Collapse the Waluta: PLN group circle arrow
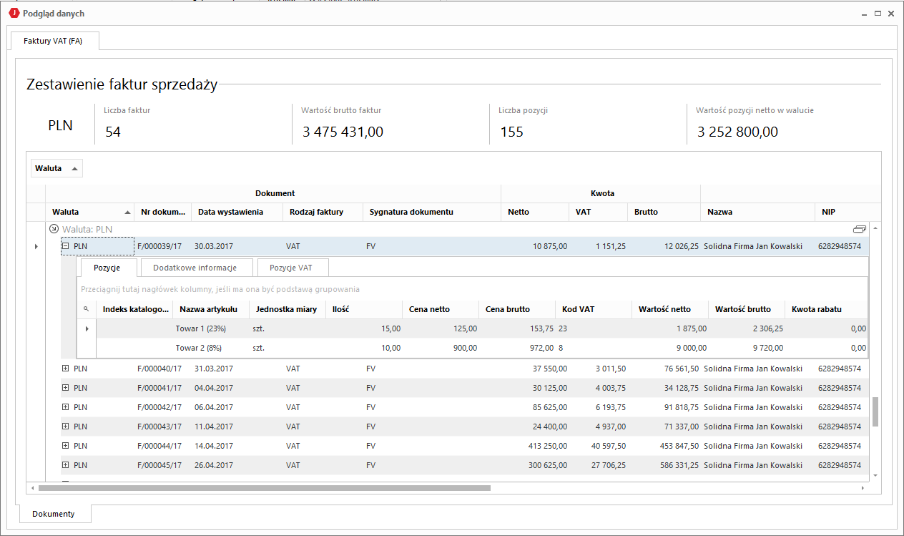The width and height of the screenshot is (904, 536). [x=54, y=229]
